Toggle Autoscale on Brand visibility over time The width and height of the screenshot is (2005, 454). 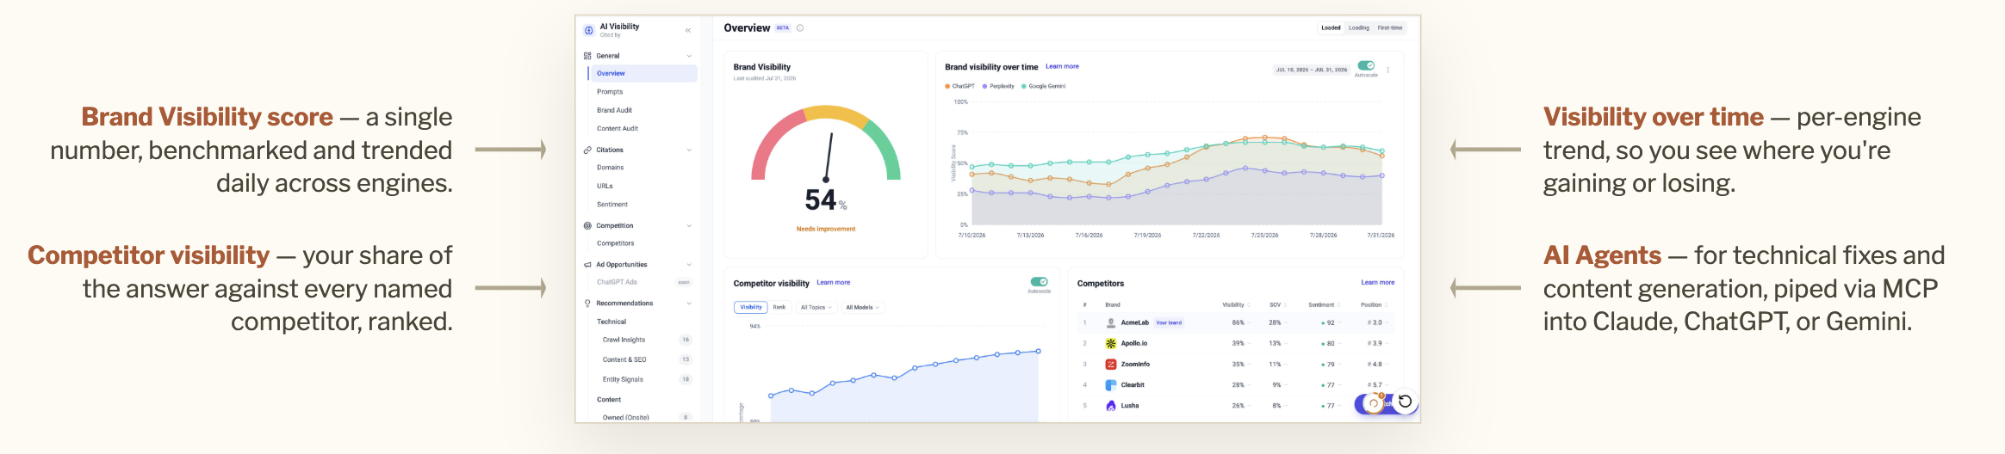(1366, 65)
